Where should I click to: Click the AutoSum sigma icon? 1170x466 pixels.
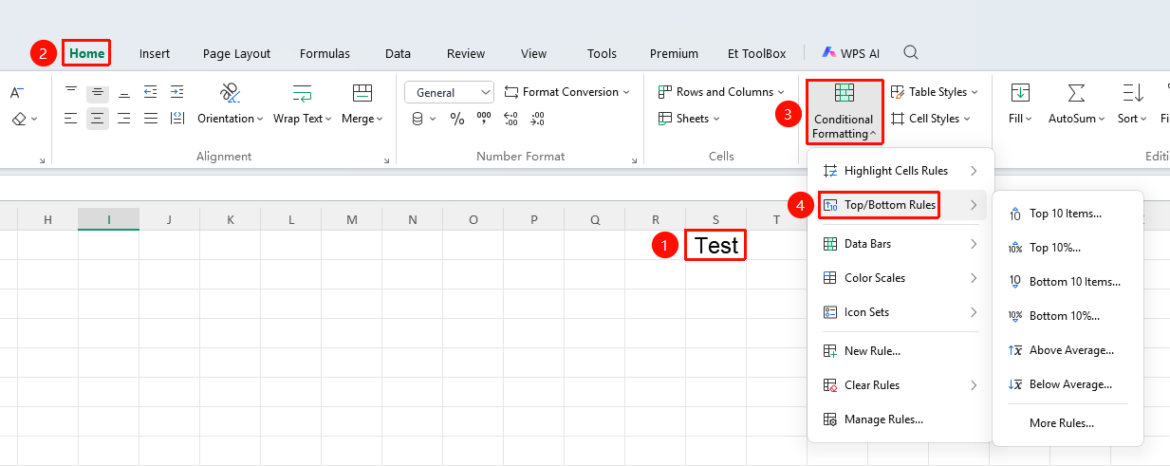click(x=1076, y=93)
